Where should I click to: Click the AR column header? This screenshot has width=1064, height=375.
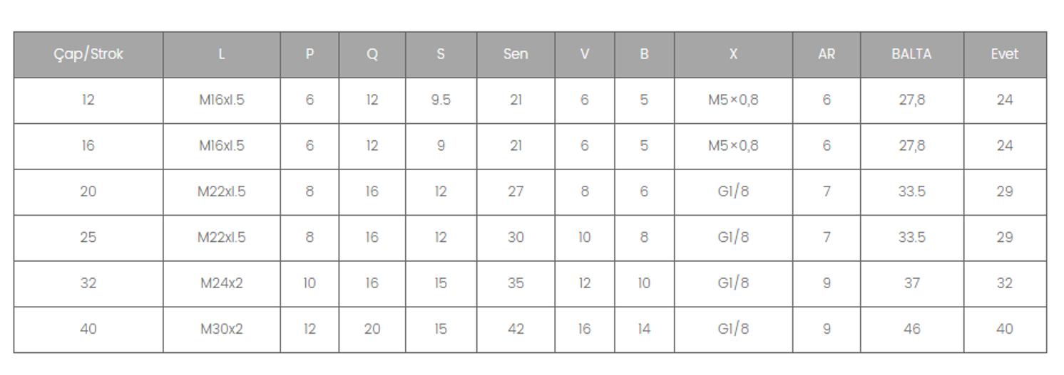click(826, 54)
